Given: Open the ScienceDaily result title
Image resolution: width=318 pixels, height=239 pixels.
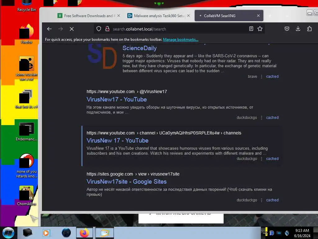Looking at the screenshot, I should point(139,48).
